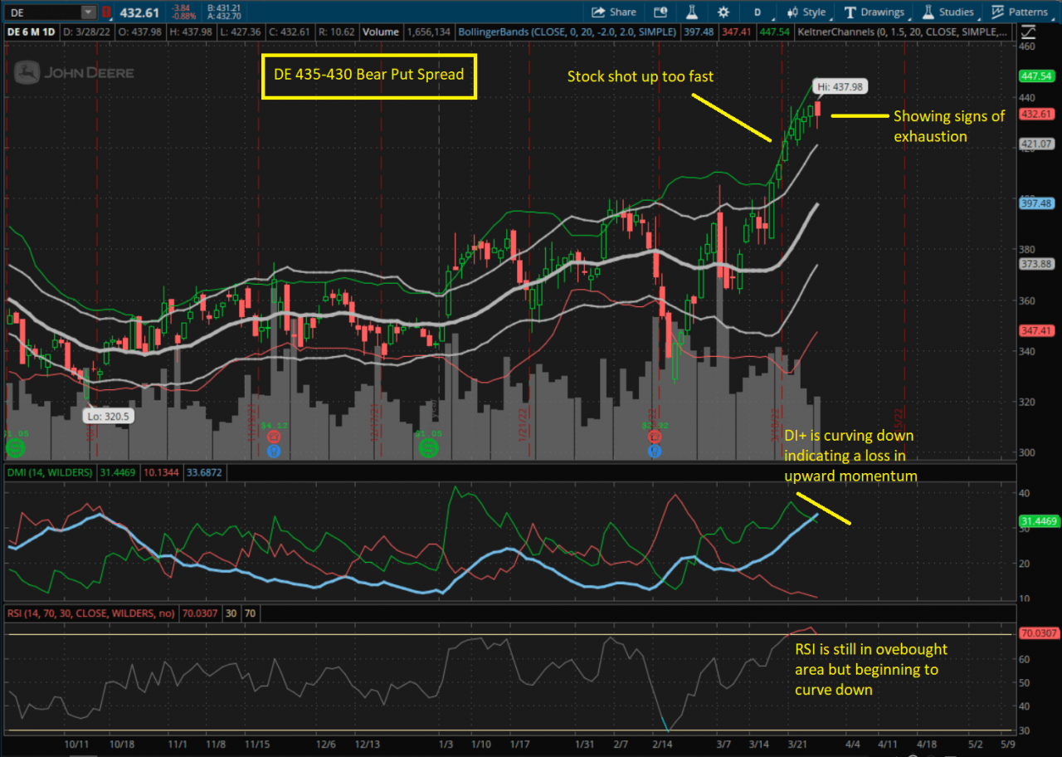Click the Volume label in chart header
This screenshot has width=1062, height=757.
coord(381,32)
